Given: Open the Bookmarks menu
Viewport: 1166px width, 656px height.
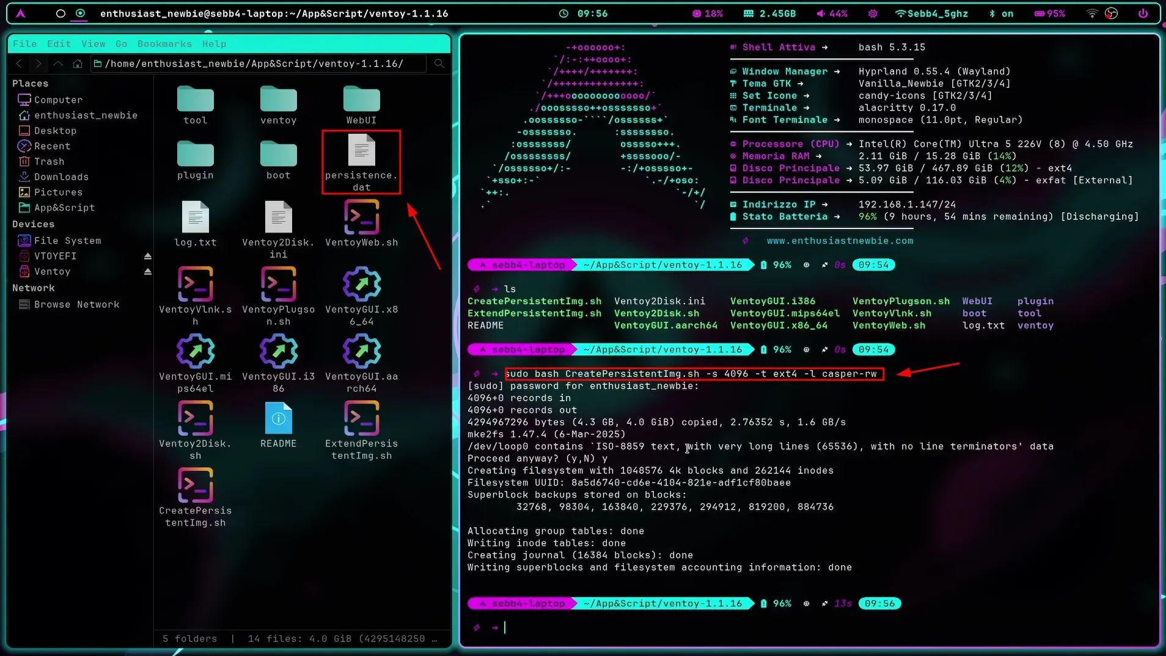Looking at the screenshot, I should (164, 44).
